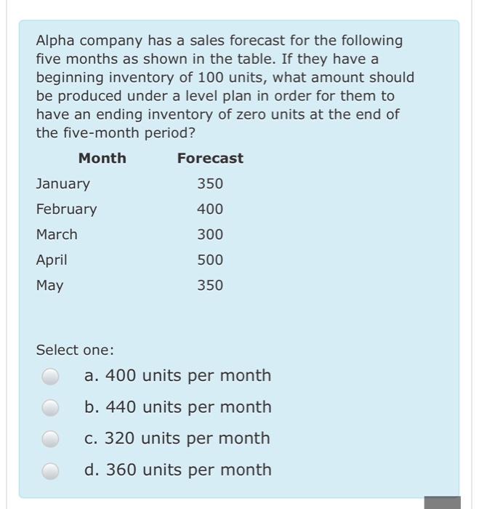Screen dimensions: 479x509
Task: Select the April row label
Action: pyautogui.click(x=52, y=260)
